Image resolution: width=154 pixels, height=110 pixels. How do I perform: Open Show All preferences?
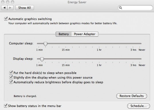[x=25, y=8]
